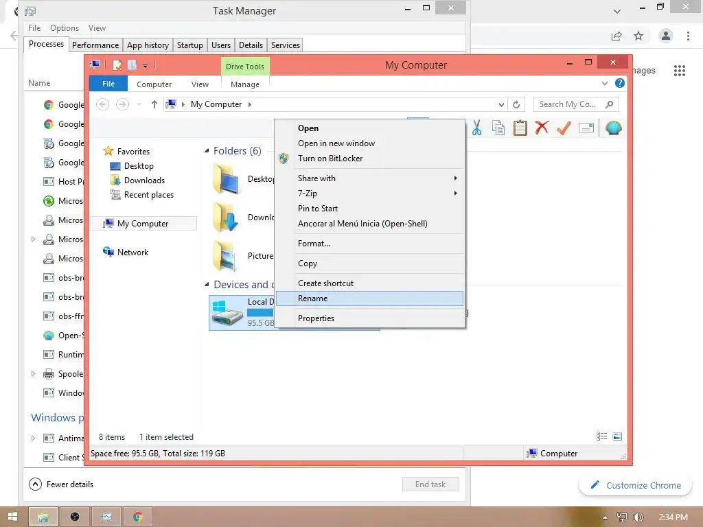The image size is (703, 527).
Task: Collapse the Devices and drives group
Action: [x=207, y=285]
